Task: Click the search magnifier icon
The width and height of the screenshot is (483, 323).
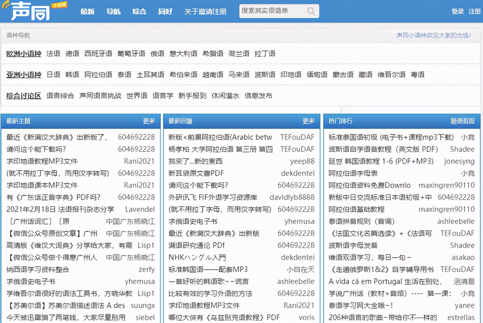Action: (310, 11)
